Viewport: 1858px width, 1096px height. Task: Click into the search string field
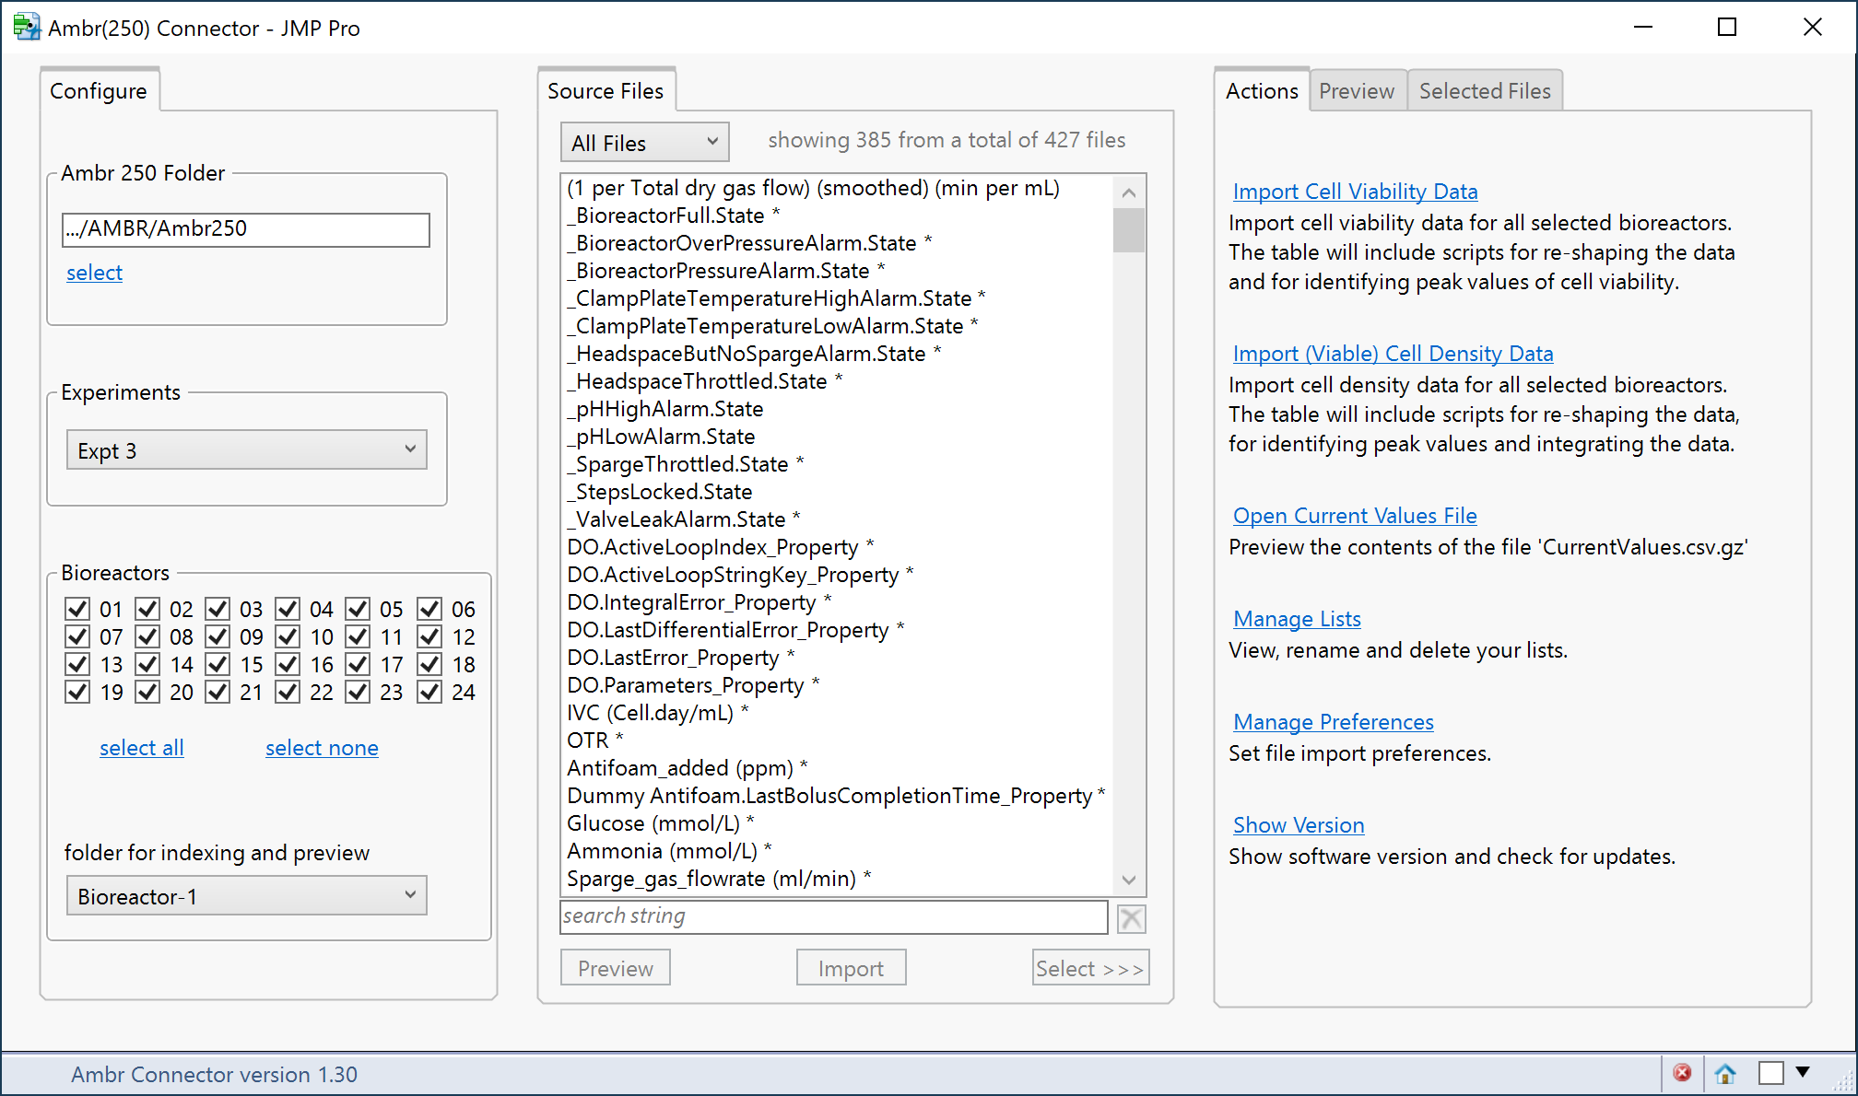(833, 916)
